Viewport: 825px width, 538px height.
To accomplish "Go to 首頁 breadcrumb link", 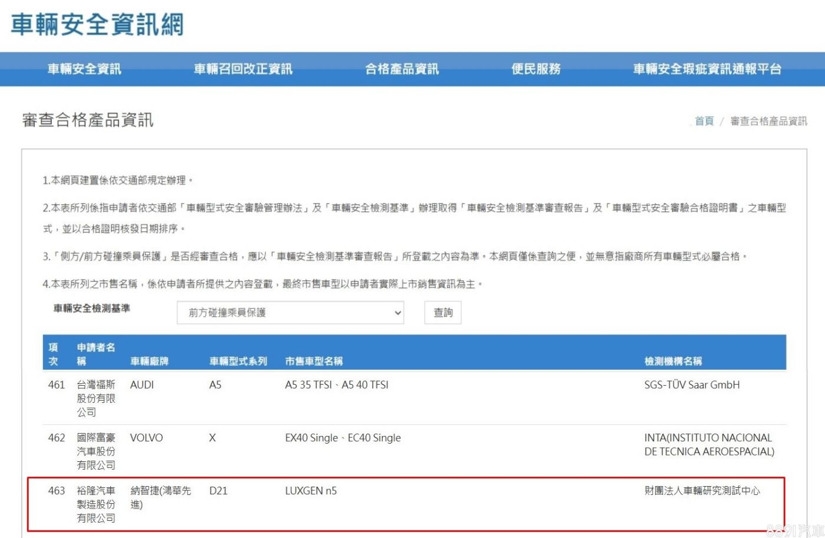I will 704,121.
